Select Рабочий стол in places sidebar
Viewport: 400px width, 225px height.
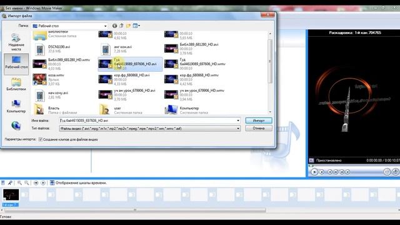[16, 64]
